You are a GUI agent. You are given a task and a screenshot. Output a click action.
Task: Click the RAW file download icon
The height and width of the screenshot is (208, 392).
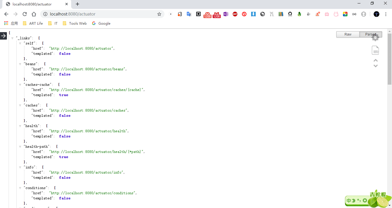[375, 50]
